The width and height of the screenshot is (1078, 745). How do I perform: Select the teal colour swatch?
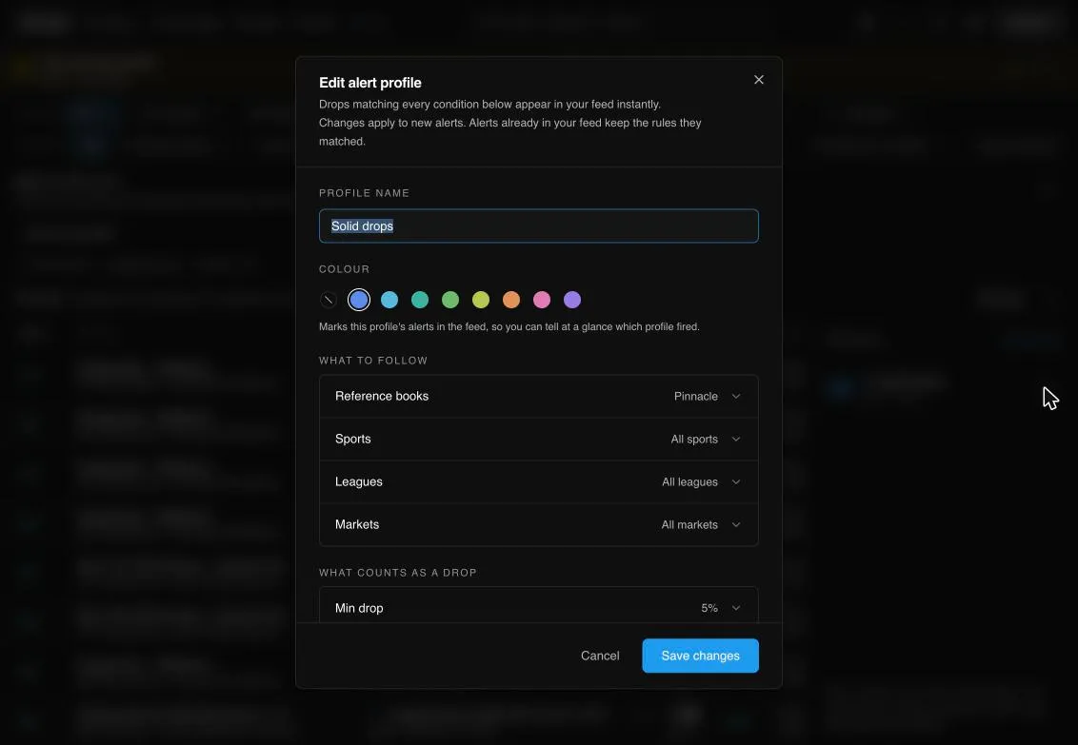click(x=420, y=300)
